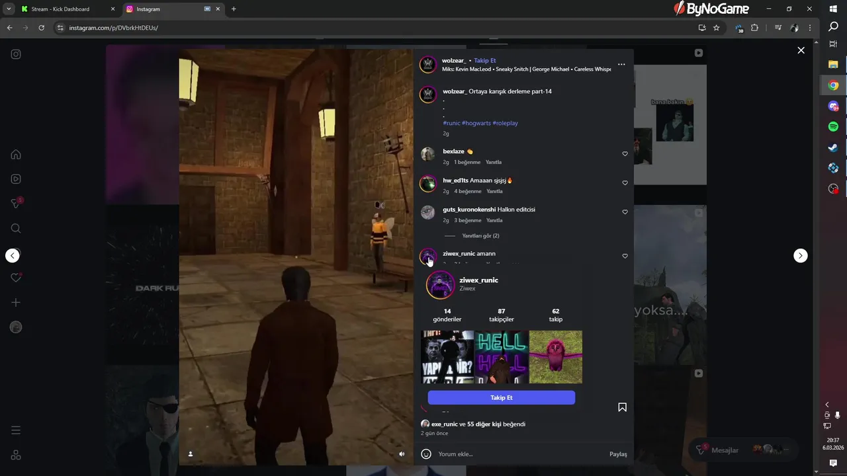847x476 pixels.
Task: Open Instagram home from sidebar house icon
Action: [x=16, y=155]
